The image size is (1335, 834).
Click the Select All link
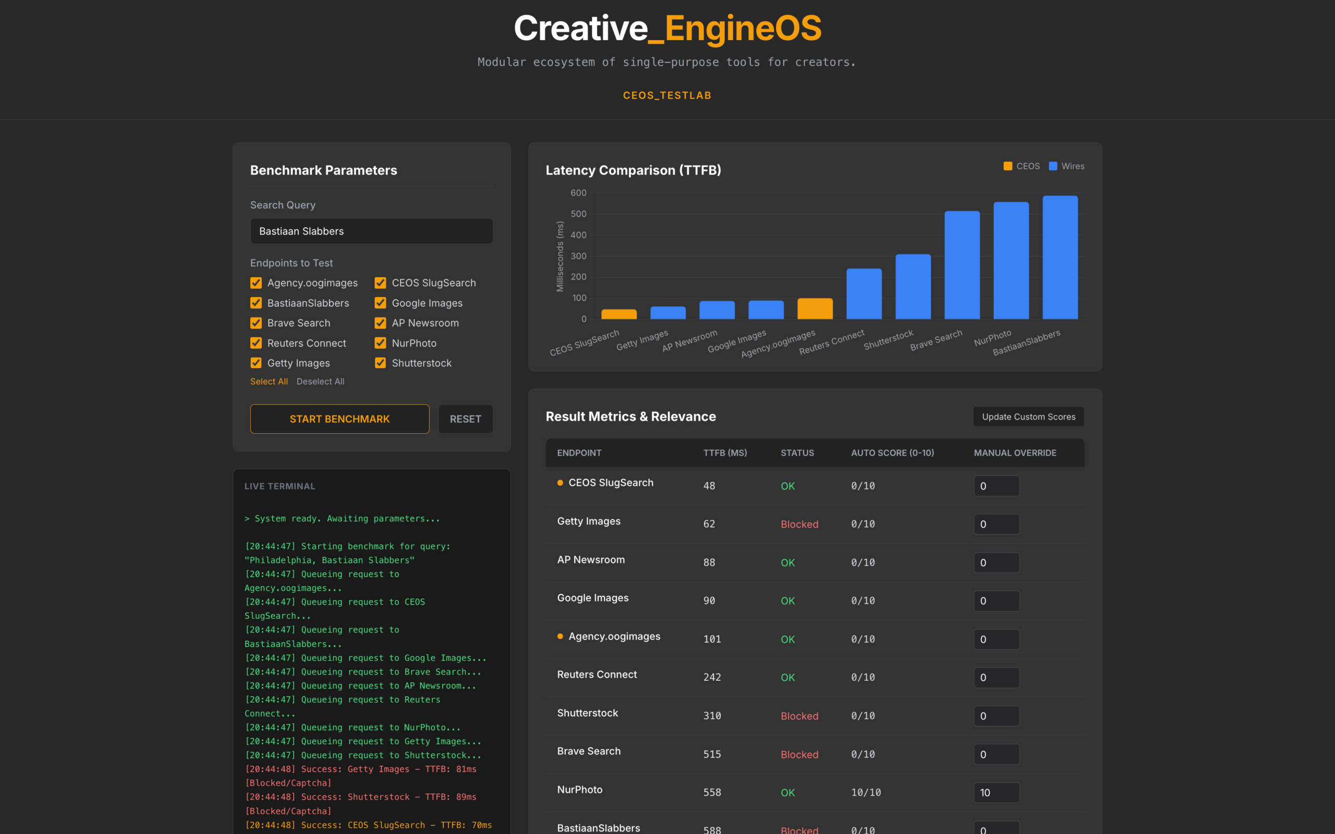point(269,381)
